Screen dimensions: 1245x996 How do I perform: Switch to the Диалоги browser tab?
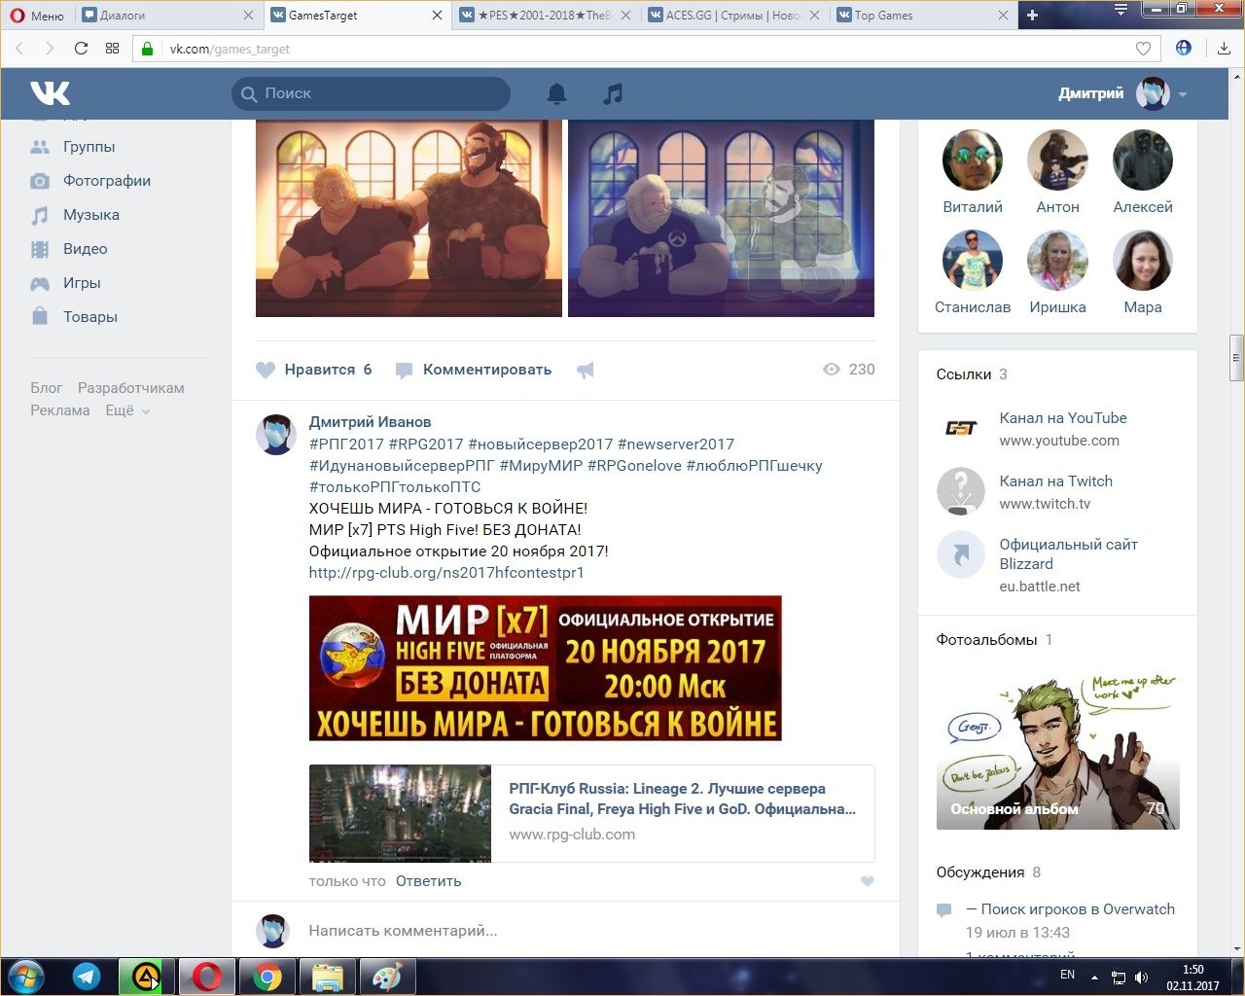[165, 15]
